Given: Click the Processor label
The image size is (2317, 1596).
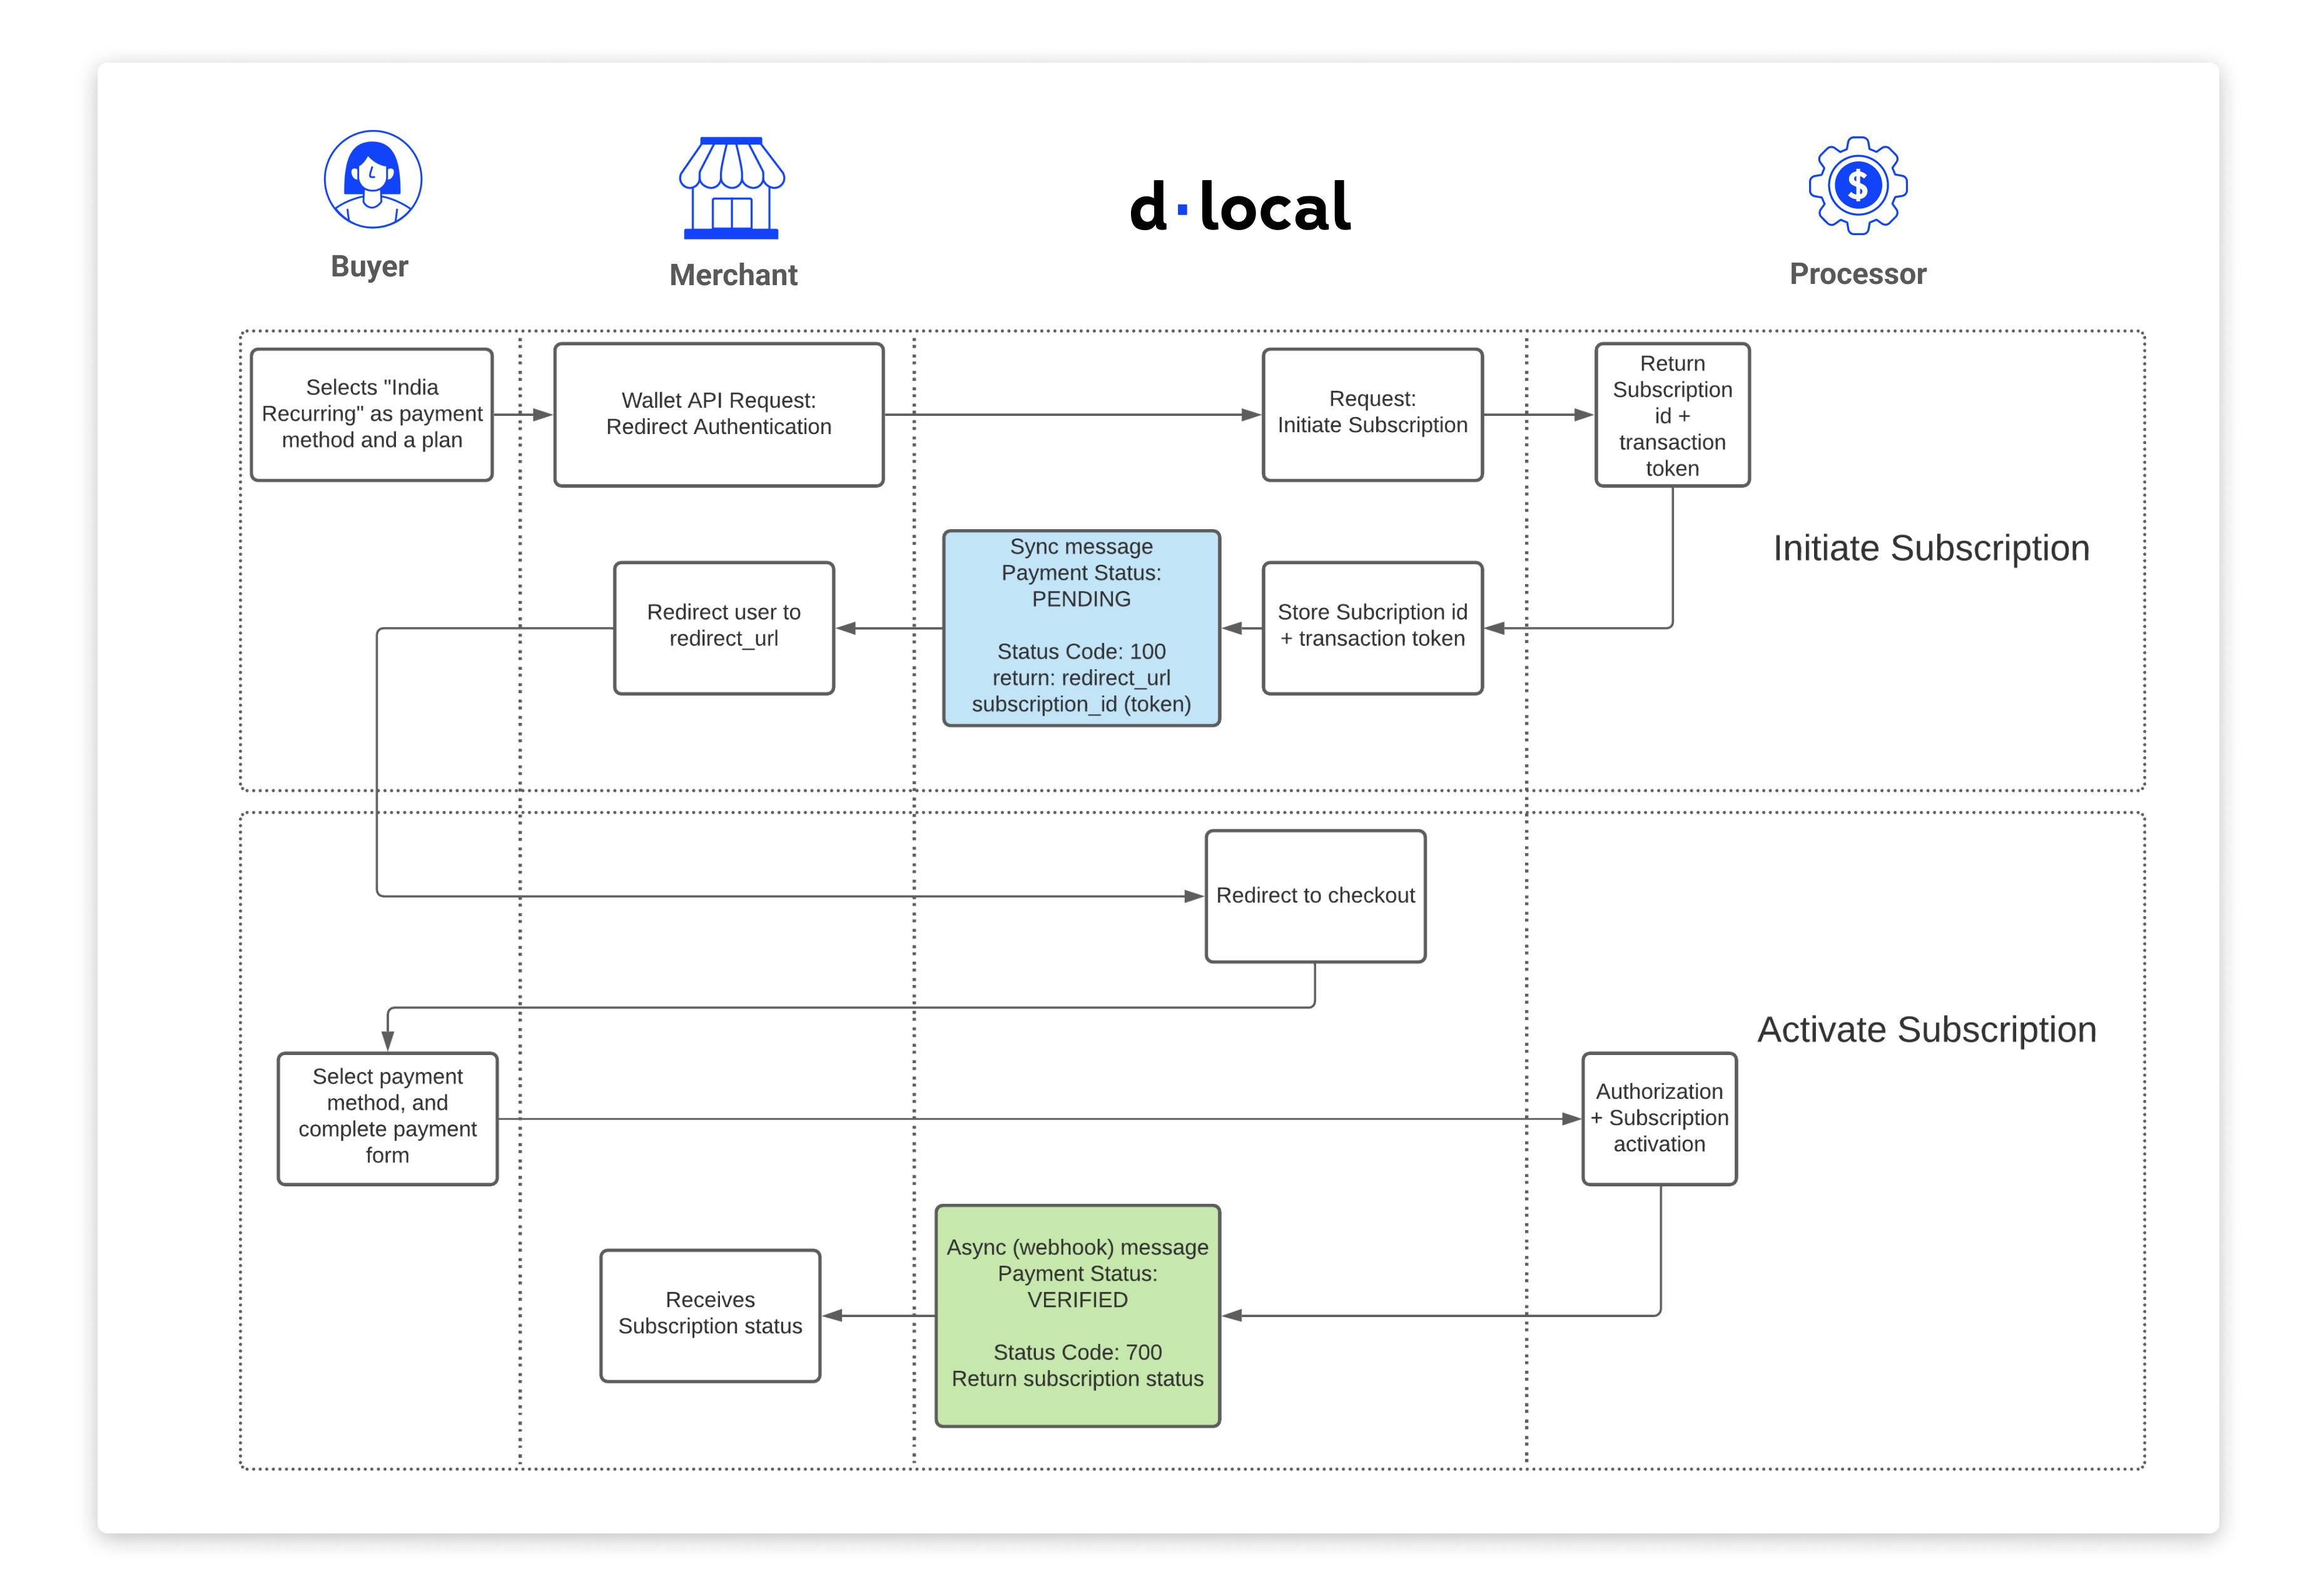Looking at the screenshot, I should tap(1857, 274).
